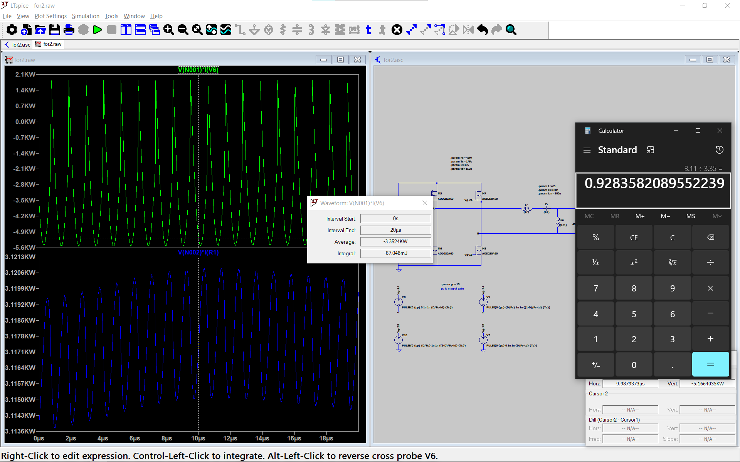
Task: Click the Calculator result display
Action: point(653,190)
